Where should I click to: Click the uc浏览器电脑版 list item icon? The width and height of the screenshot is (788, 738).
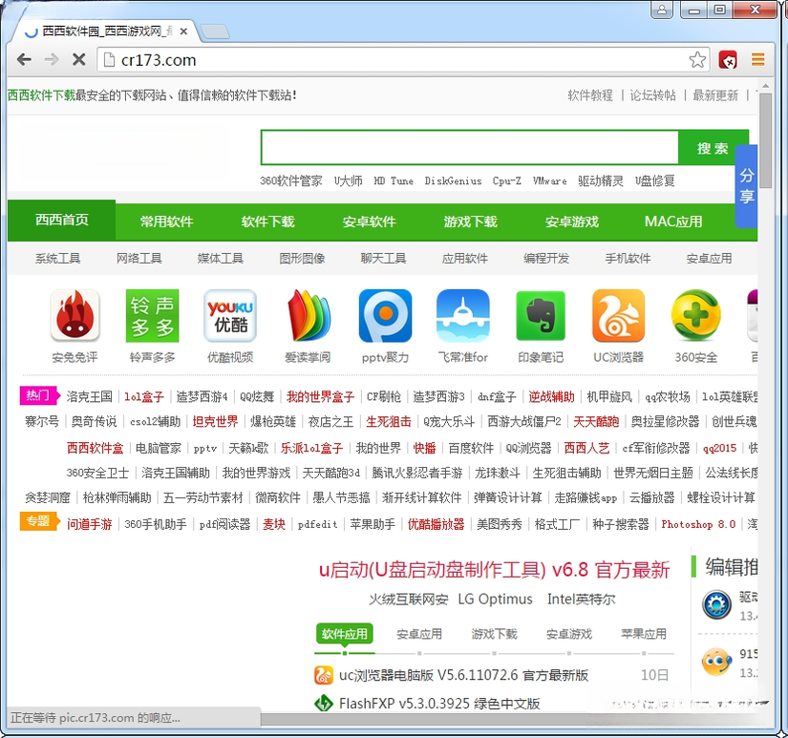click(x=324, y=675)
